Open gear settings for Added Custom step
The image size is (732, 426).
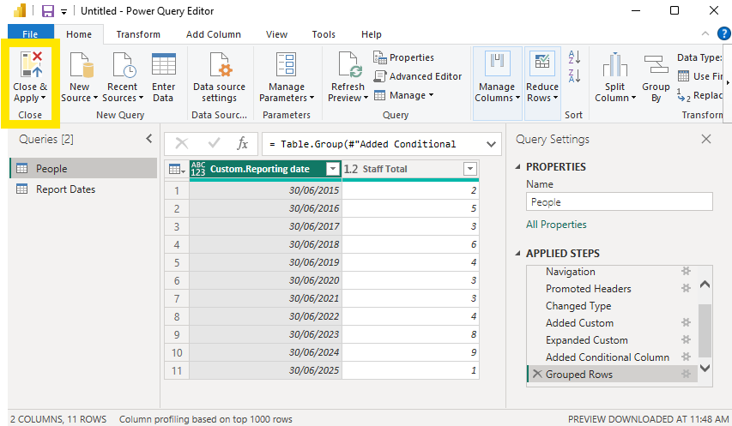point(686,322)
